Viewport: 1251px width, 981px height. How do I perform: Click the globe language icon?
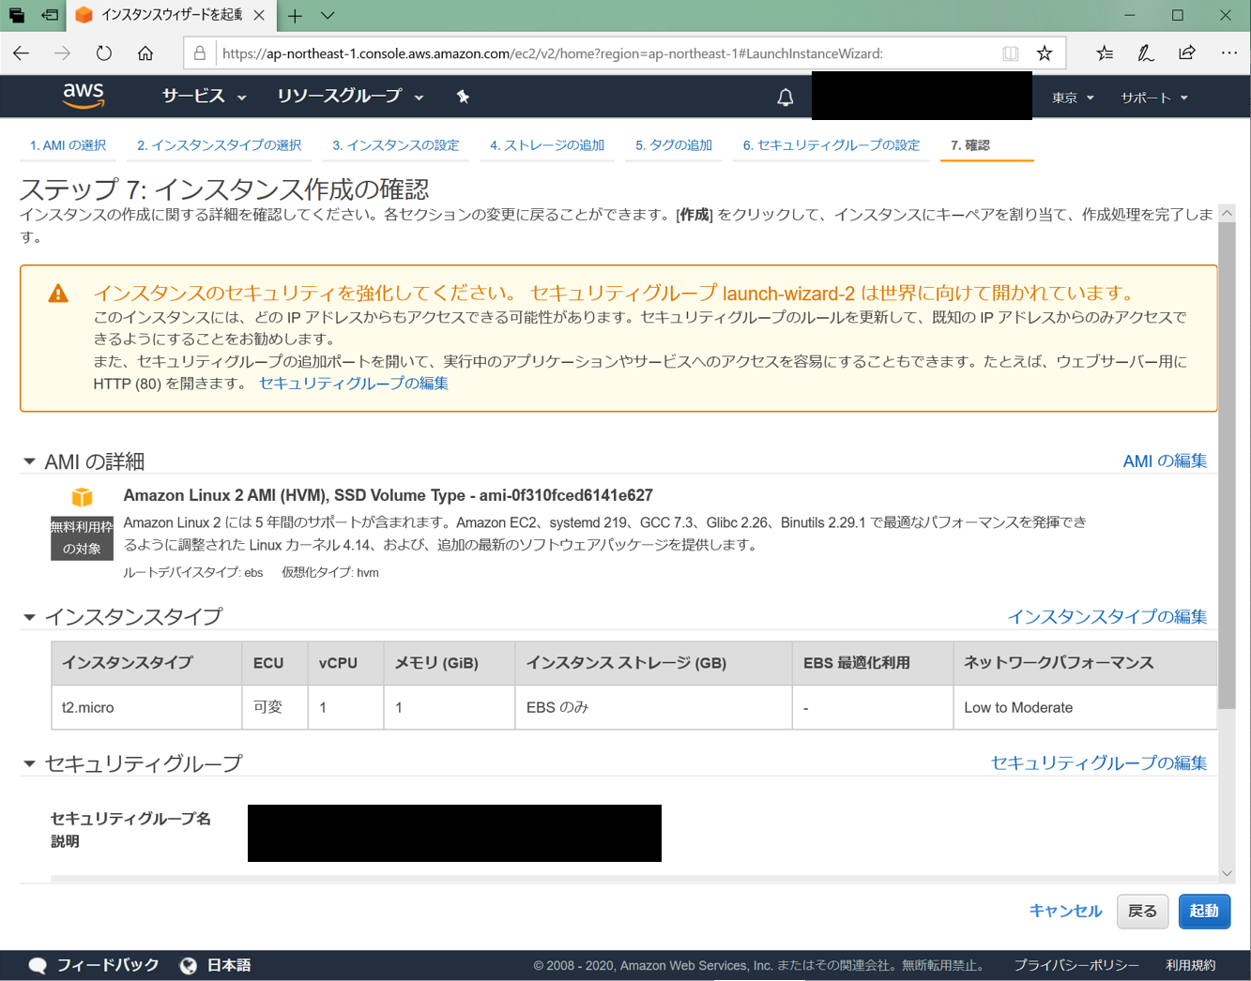(x=189, y=965)
